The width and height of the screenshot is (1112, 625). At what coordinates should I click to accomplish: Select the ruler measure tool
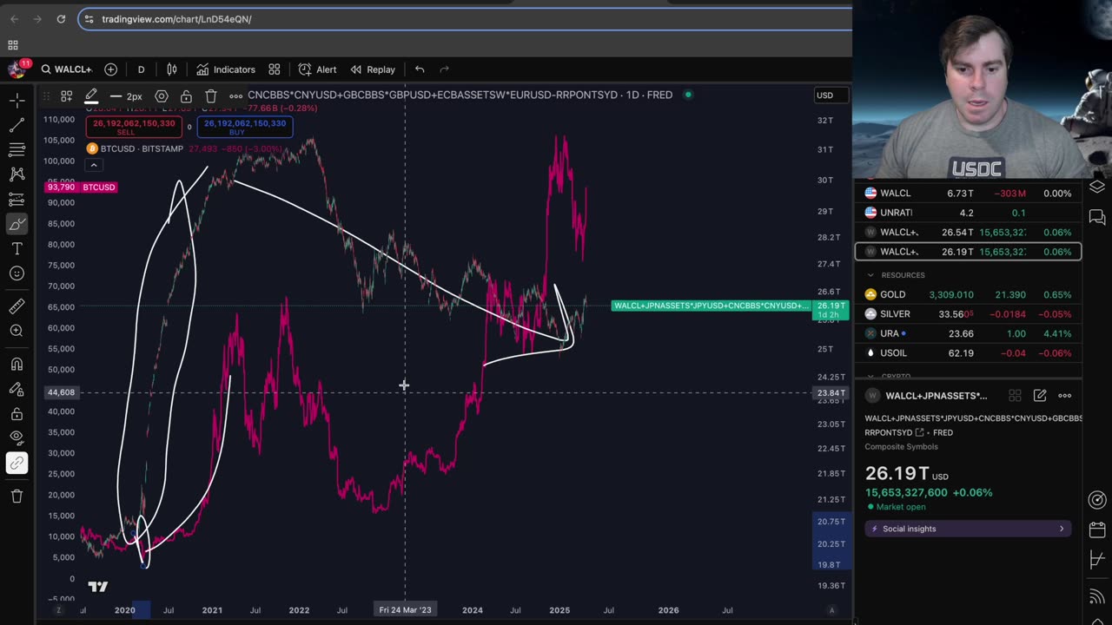[x=17, y=306]
